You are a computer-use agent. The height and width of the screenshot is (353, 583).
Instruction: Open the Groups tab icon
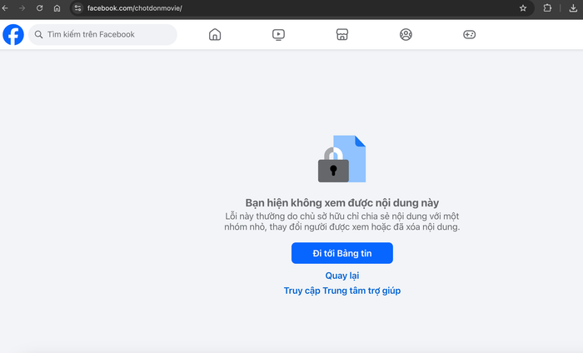406,35
